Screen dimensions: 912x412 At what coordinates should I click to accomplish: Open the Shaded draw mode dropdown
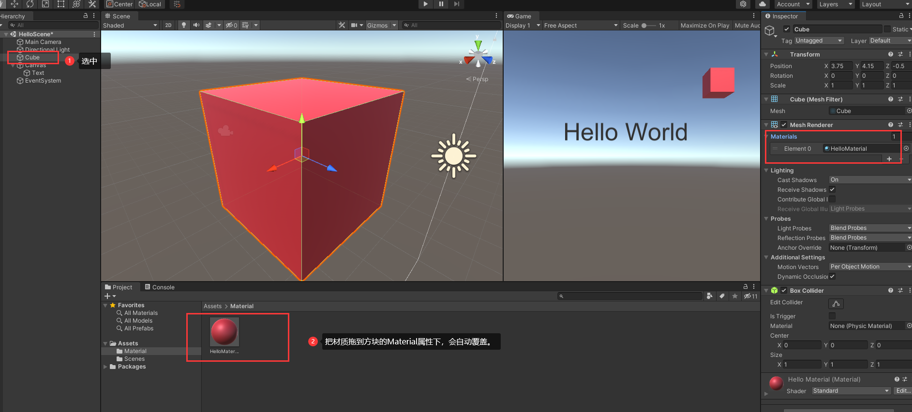[x=131, y=25]
